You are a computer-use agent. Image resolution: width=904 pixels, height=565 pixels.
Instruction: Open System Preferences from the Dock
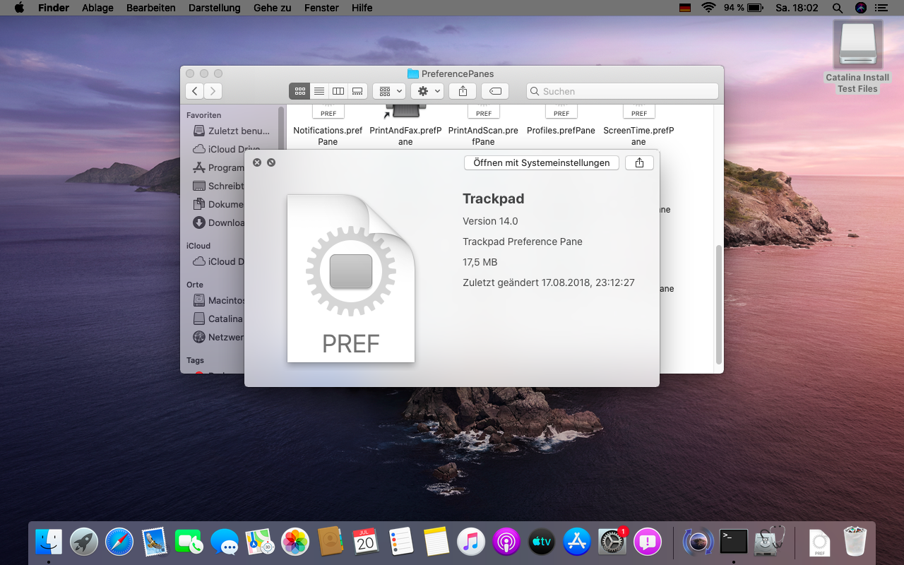(x=612, y=542)
